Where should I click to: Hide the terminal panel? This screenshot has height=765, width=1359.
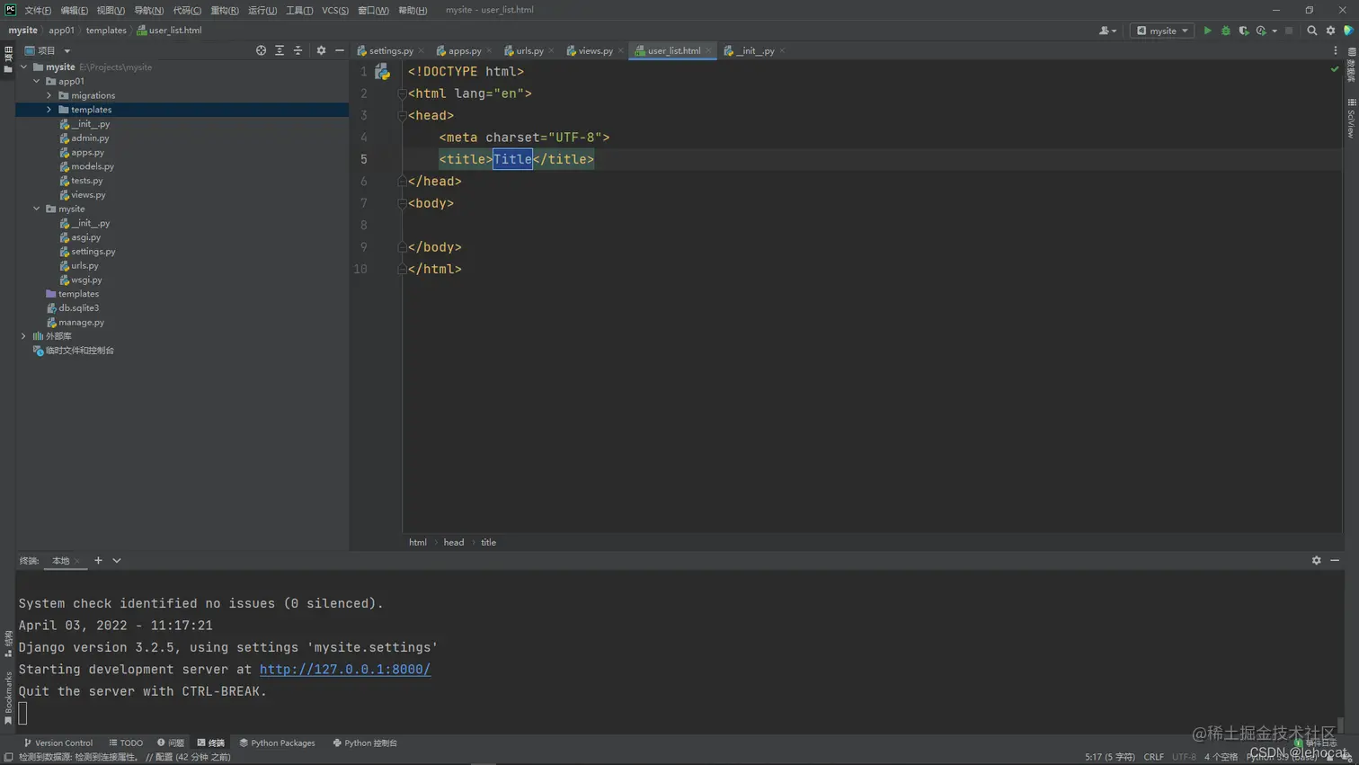click(1335, 560)
